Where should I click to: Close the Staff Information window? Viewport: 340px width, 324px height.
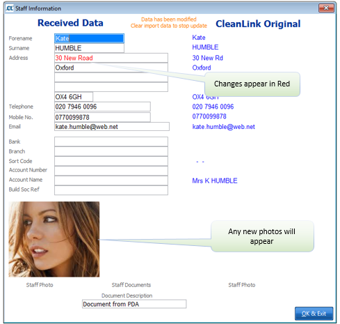[x=326, y=8]
